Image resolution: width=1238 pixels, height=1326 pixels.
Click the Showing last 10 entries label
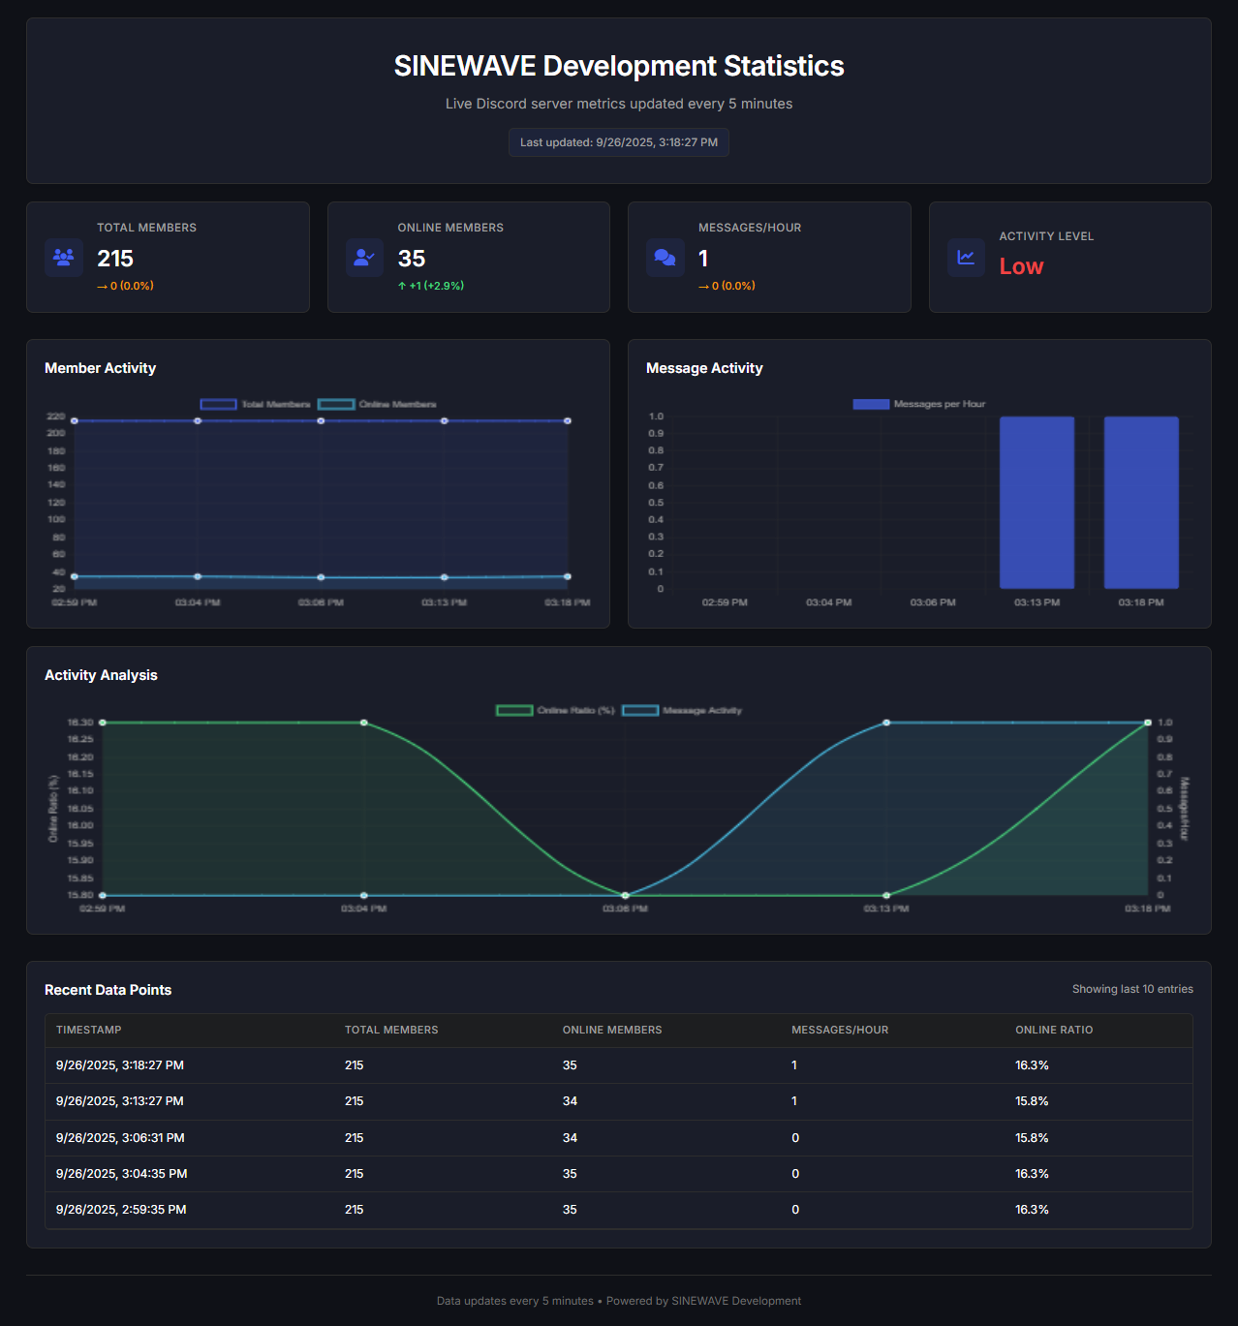pos(1131,989)
